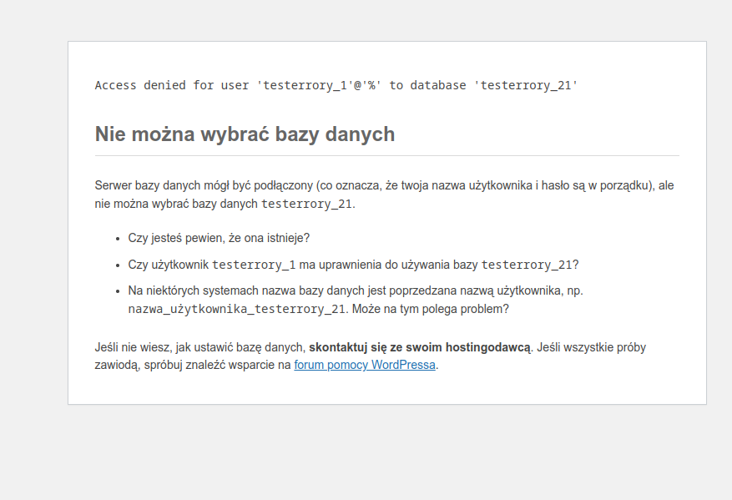This screenshot has height=500, width=732.
Task: Click "ma uprawnienia do używania bazy" text
Action: pos(388,265)
